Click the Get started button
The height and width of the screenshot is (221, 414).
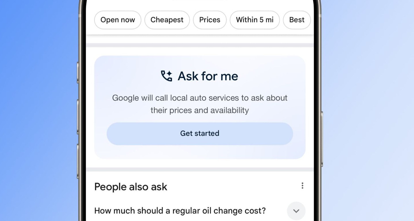click(x=200, y=134)
